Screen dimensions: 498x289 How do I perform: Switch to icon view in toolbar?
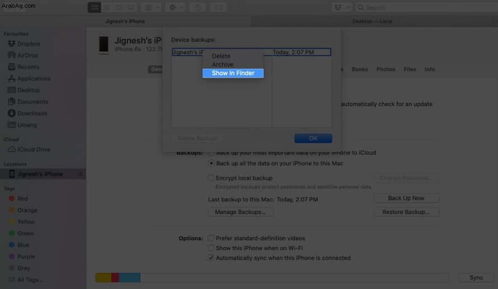(95, 7)
